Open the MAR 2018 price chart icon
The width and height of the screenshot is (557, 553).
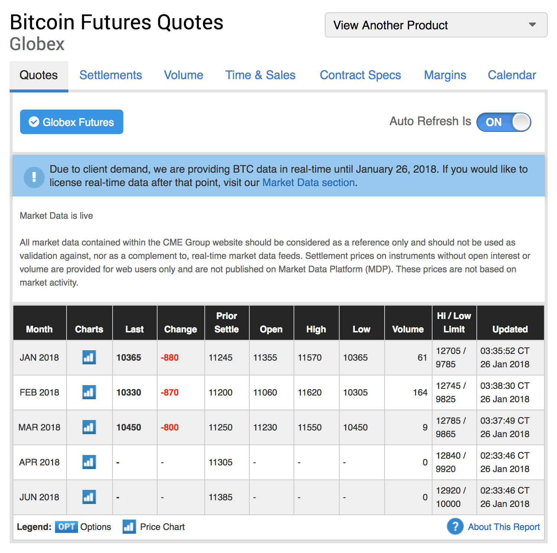89,427
